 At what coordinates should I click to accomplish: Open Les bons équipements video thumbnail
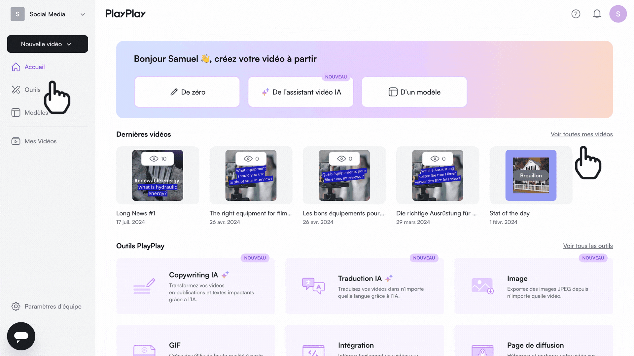point(344,175)
